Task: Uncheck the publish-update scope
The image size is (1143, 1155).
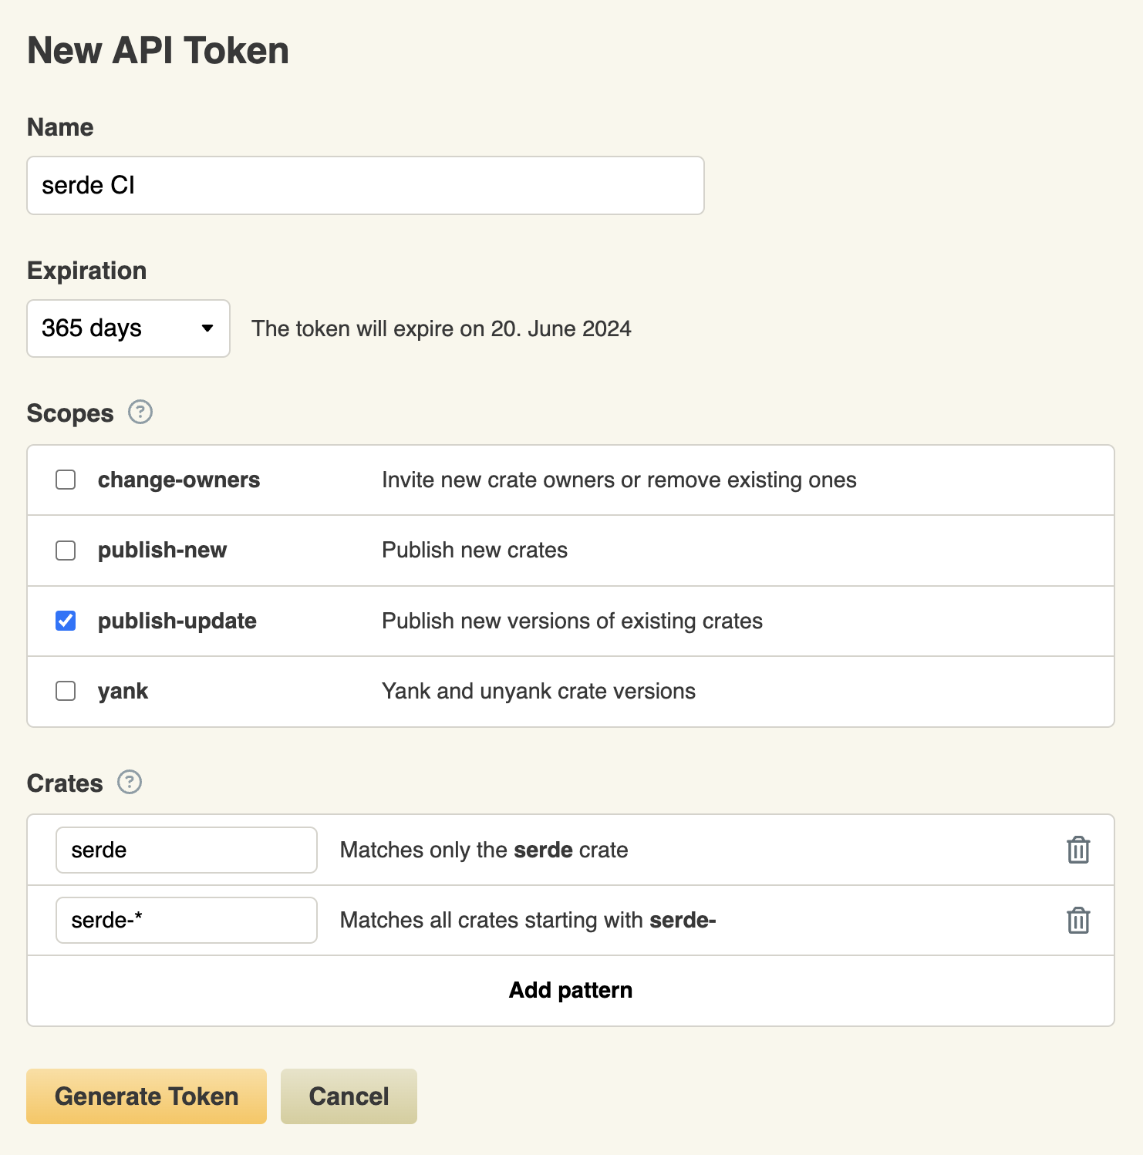Action: click(66, 621)
